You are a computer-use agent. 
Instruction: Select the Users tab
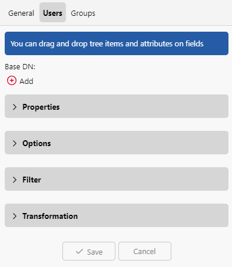click(52, 12)
